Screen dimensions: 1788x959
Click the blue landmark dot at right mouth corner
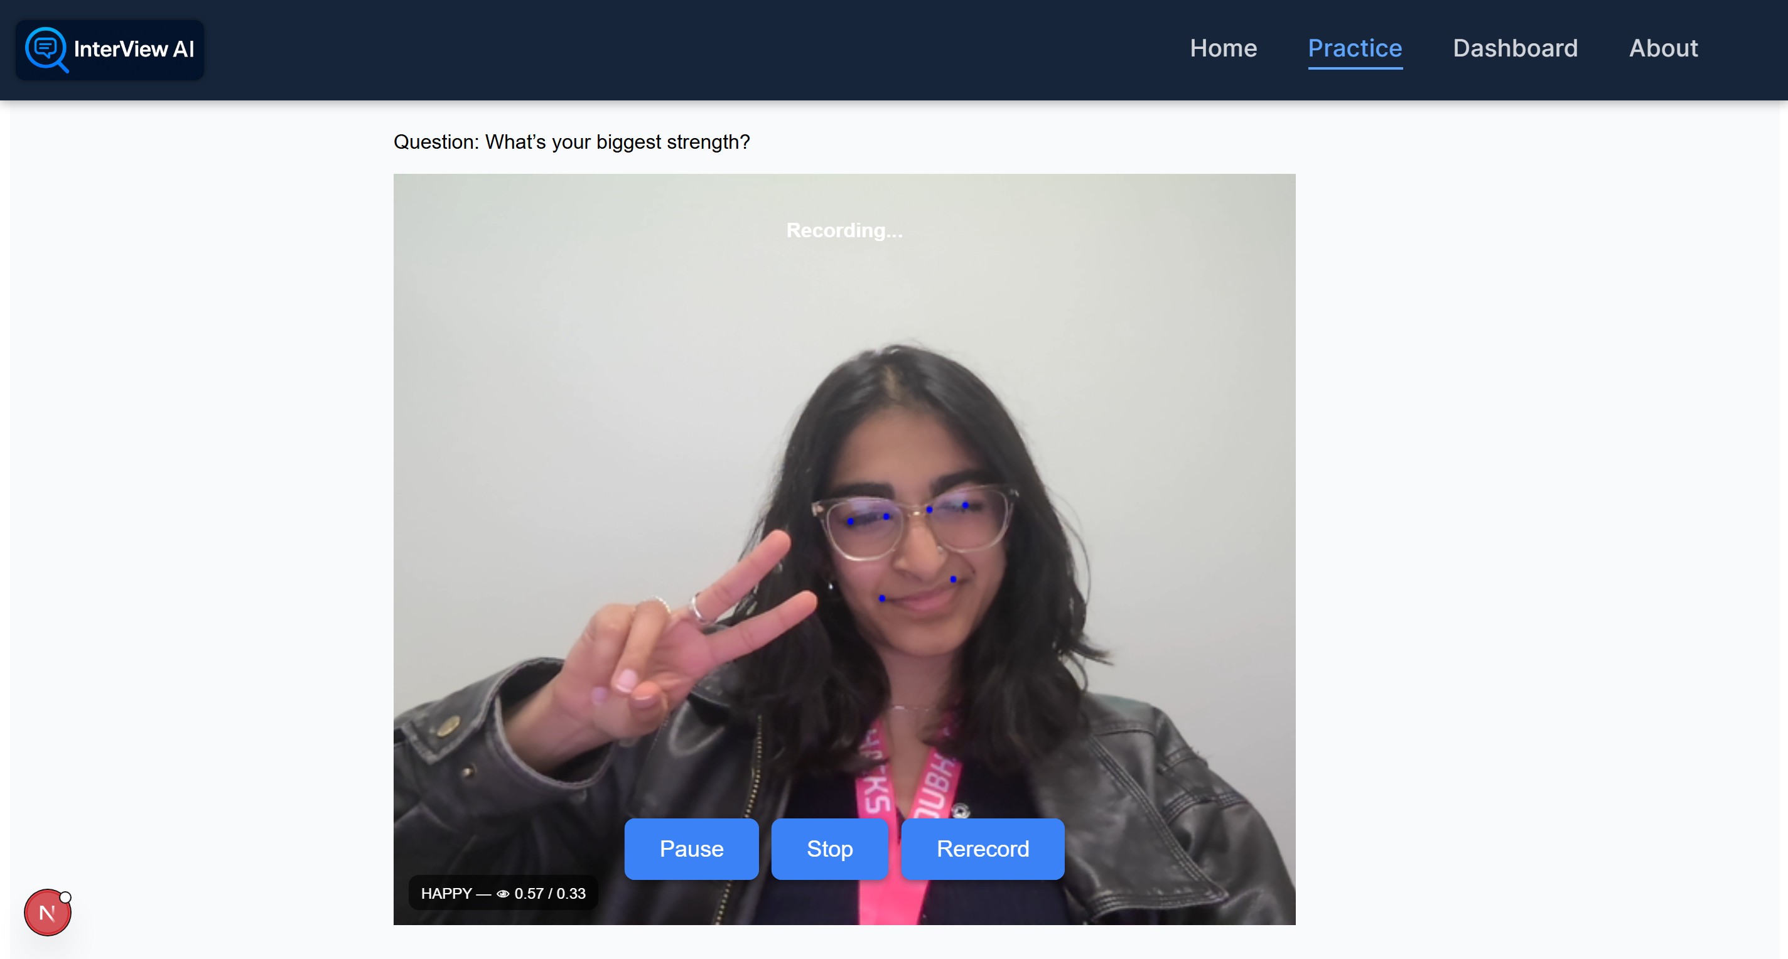click(x=953, y=579)
